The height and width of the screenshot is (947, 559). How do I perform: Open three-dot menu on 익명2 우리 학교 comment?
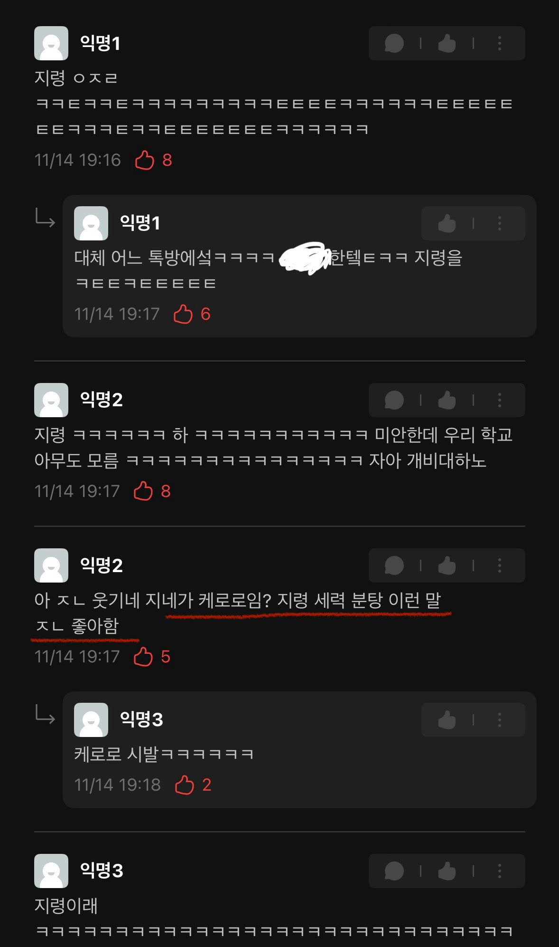499,400
